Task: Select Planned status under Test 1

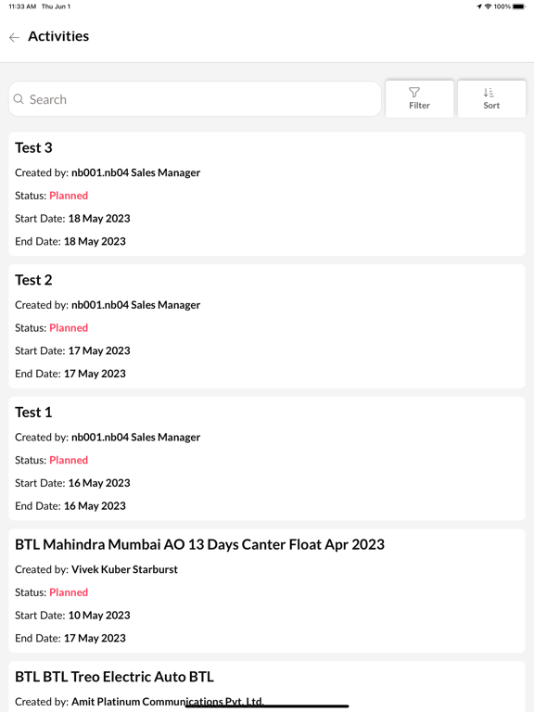Action: (x=69, y=460)
